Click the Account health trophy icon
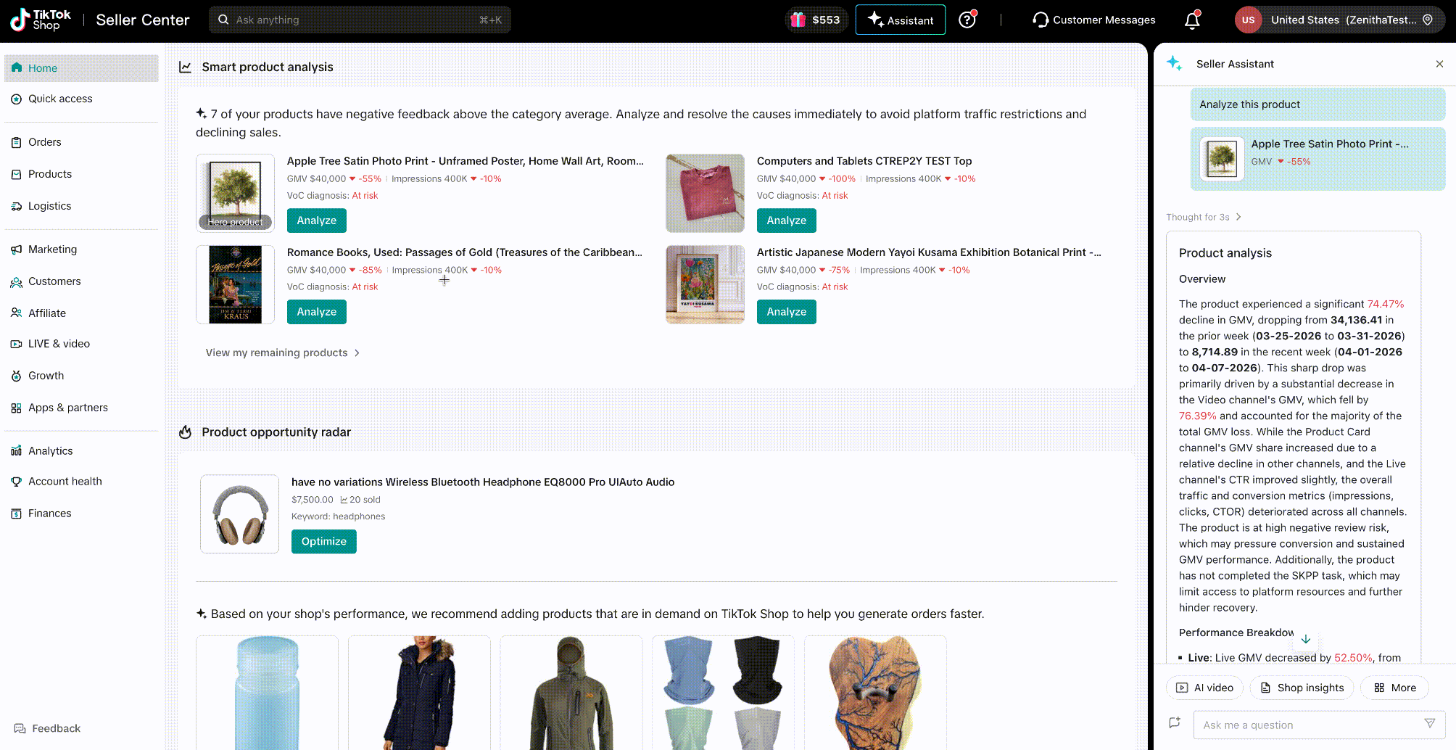Image resolution: width=1456 pixels, height=750 pixels. [x=16, y=482]
